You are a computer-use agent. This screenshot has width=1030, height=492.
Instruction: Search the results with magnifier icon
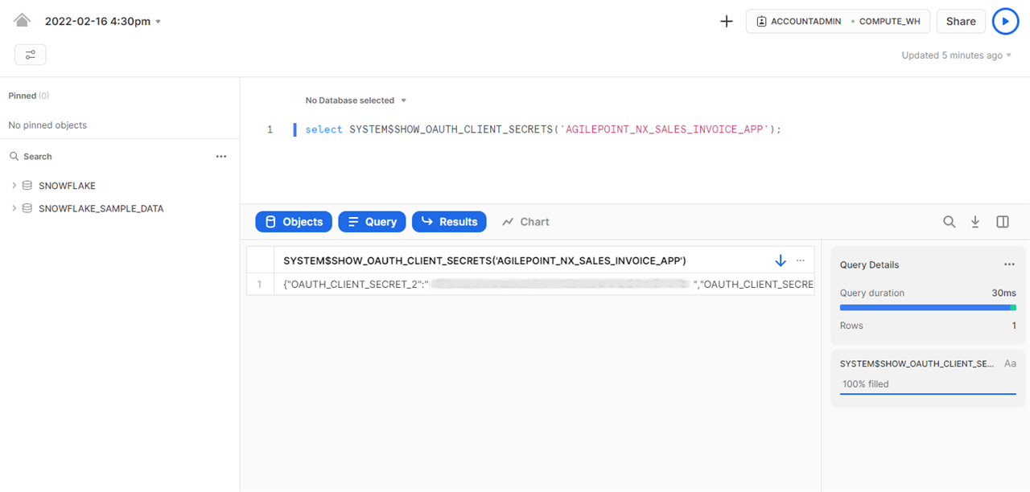click(950, 222)
